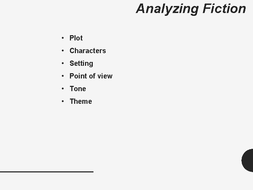Click the black semicircle at the right edge
Screen dimensions: 253x190
coord(247,160)
